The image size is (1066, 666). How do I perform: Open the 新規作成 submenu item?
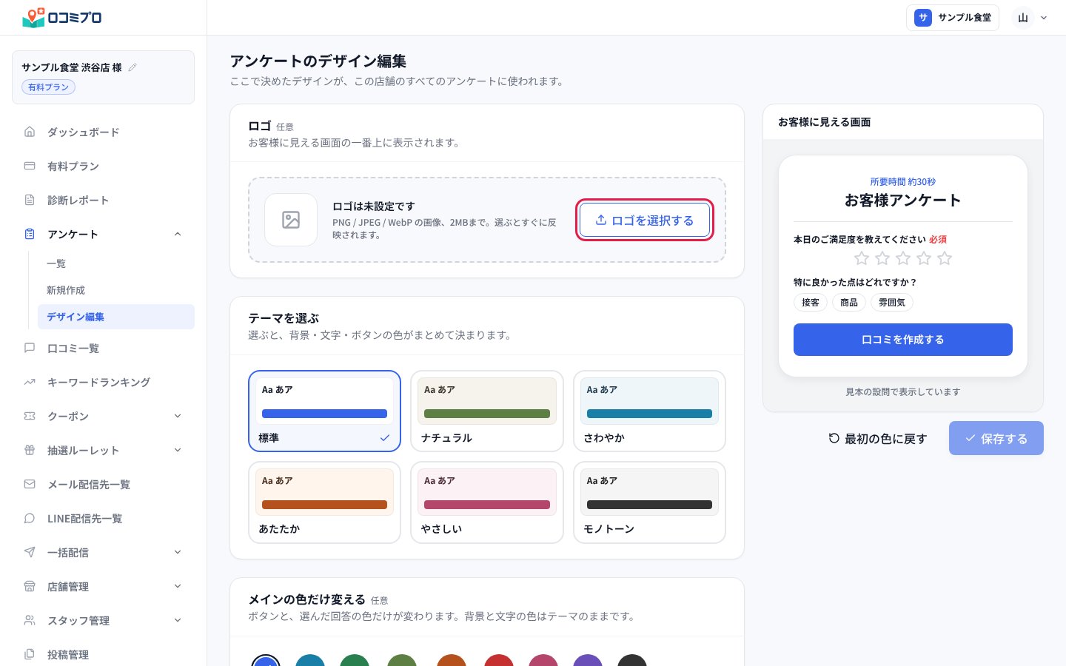pyautogui.click(x=116, y=290)
